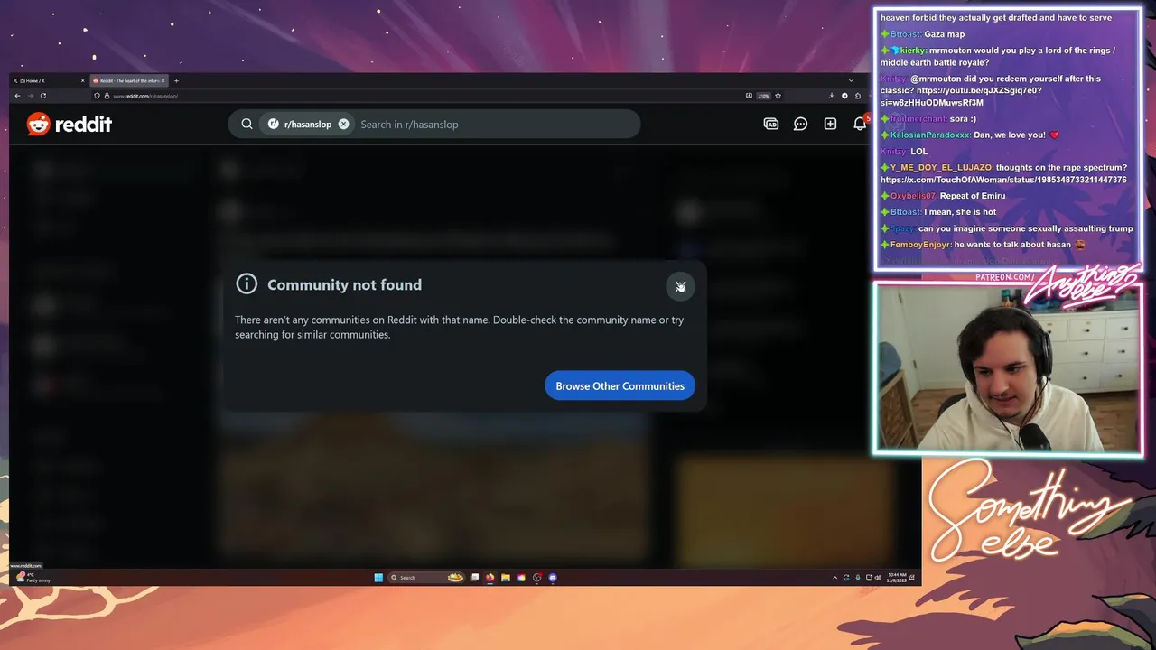Open the list all tabs chevron

(x=851, y=80)
